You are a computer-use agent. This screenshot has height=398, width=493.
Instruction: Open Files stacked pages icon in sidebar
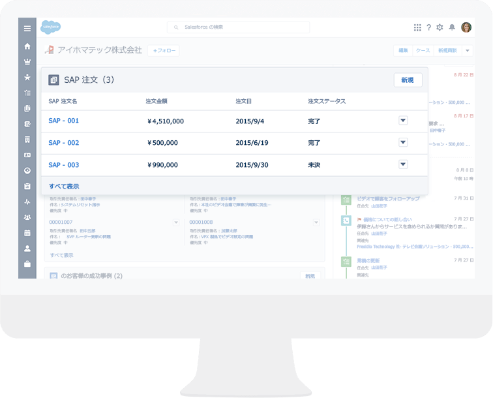tap(27, 108)
